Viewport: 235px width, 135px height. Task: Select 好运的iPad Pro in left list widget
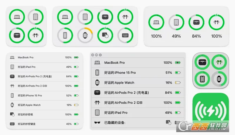(x=45, y=67)
